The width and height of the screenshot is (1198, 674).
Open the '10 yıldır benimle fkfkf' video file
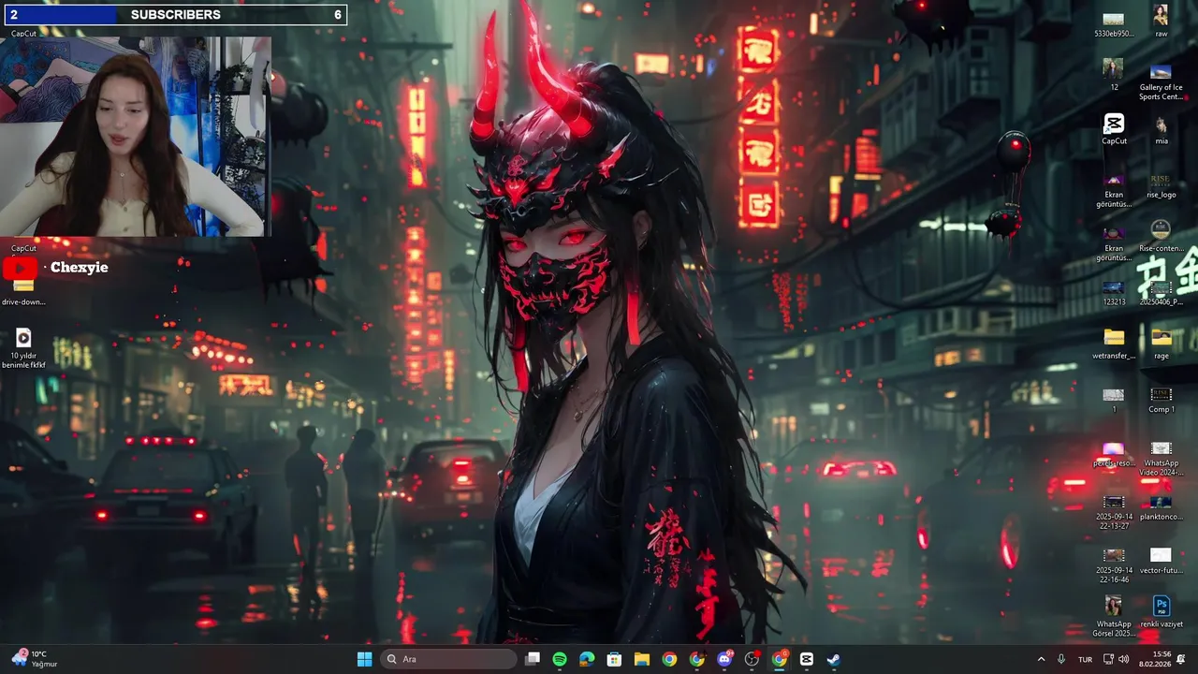[x=23, y=348]
